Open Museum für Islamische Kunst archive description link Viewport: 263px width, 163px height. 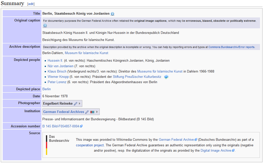[x=87, y=53]
